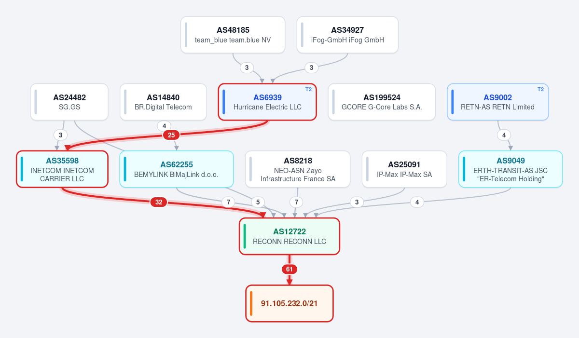Image resolution: width=579 pixels, height=338 pixels.
Task: Click the AS14840 BR.Digital Telecom node
Action: click(x=163, y=102)
